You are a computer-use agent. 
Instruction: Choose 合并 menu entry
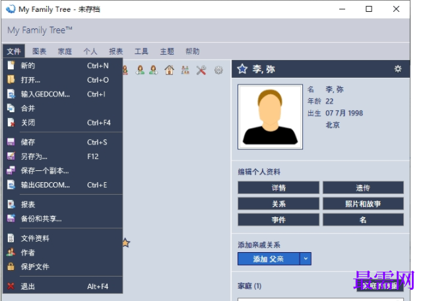(x=63, y=108)
